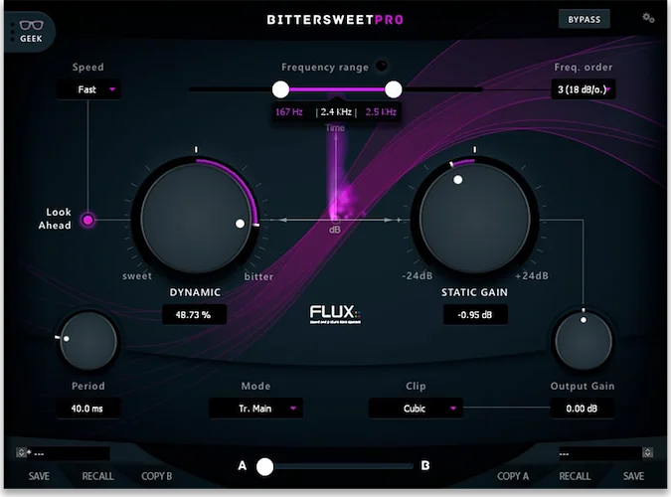Toggle the Look Ahead indicator

[87, 220]
